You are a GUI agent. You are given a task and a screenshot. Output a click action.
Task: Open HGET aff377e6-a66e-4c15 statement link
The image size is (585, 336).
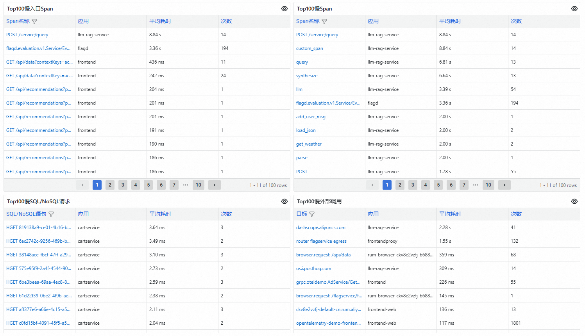pyautogui.click(x=38, y=309)
